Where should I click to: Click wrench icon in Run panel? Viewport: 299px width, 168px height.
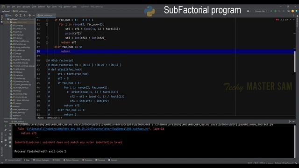pos(6,130)
